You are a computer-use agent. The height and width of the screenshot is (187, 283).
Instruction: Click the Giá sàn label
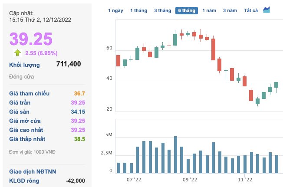(x=19, y=112)
